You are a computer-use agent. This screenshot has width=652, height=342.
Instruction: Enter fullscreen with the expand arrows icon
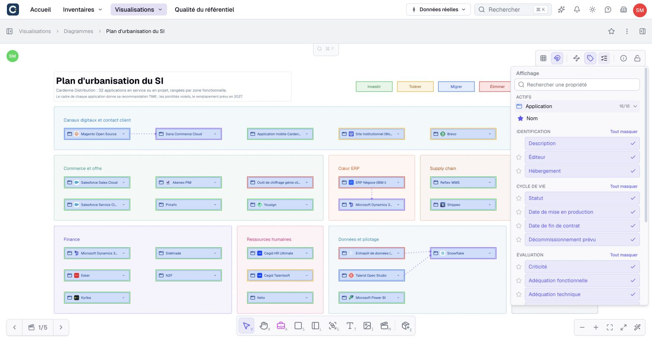[624, 327]
